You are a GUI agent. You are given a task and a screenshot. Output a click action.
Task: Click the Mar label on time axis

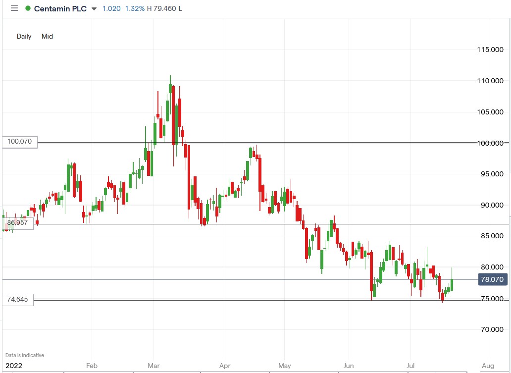pos(154,366)
